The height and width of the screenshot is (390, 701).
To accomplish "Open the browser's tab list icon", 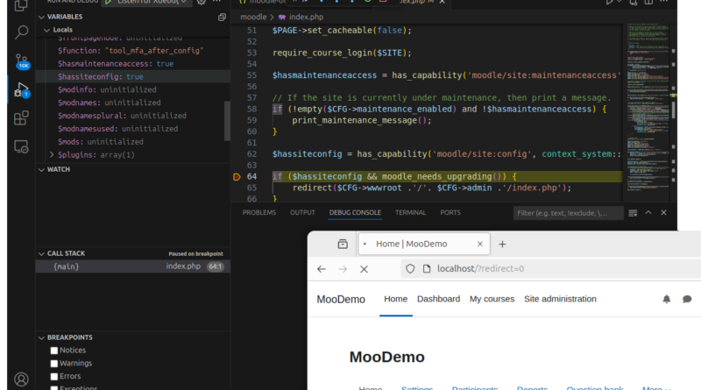I will point(343,244).
